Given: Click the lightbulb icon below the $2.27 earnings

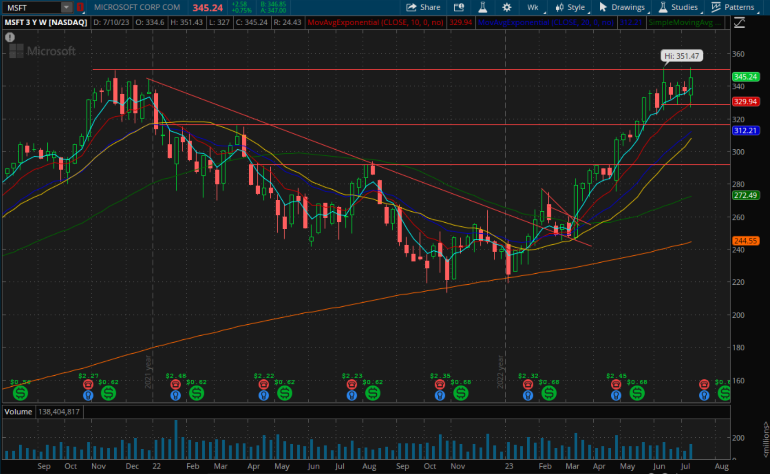Looking at the screenshot, I should (88, 395).
